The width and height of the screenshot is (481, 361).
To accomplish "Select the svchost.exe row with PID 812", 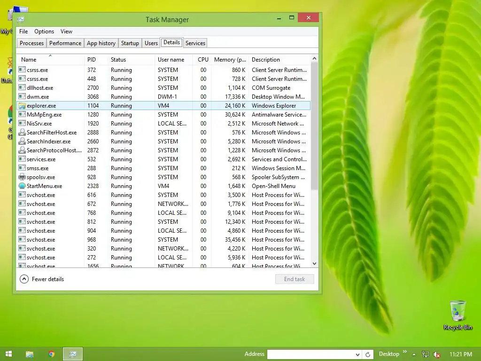I will point(163,222).
